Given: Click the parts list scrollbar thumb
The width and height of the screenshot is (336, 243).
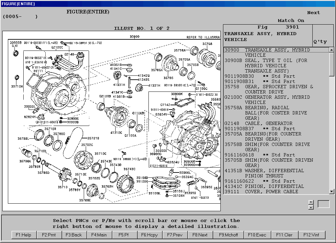Looking at the screenshot, I should [x=331, y=64].
